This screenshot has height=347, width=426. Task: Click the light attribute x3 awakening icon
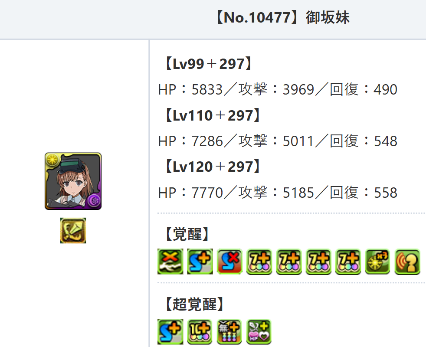pyautogui.click(x=378, y=262)
